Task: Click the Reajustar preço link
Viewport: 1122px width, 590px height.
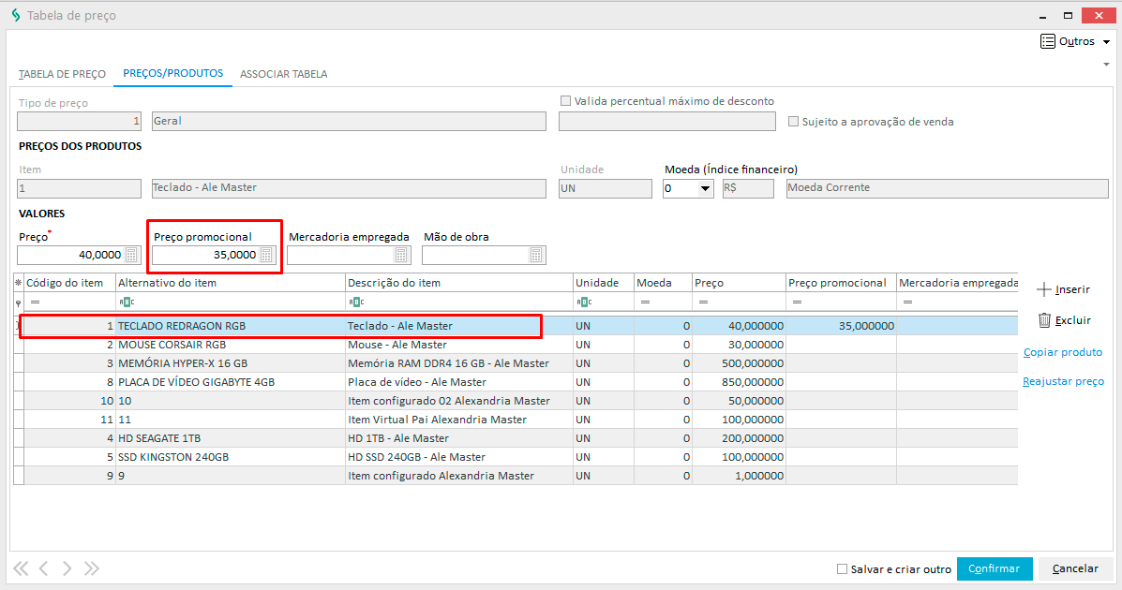Action: (x=1063, y=381)
